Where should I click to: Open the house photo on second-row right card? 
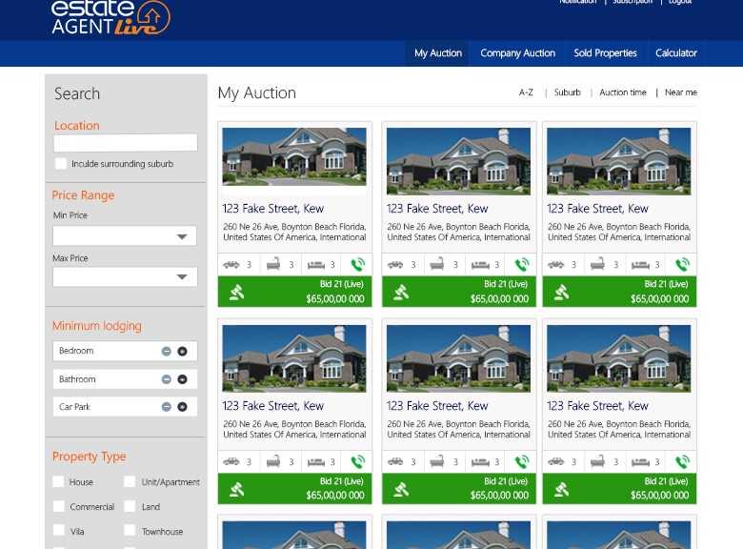[619, 358]
